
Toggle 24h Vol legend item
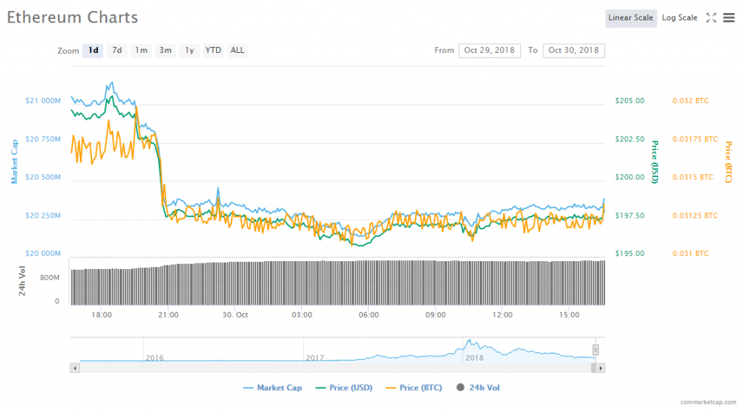click(x=477, y=388)
